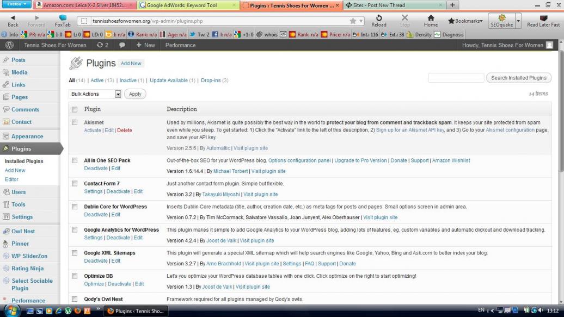Open the Posts sidebar menu
The width and height of the screenshot is (564, 317).
18,60
